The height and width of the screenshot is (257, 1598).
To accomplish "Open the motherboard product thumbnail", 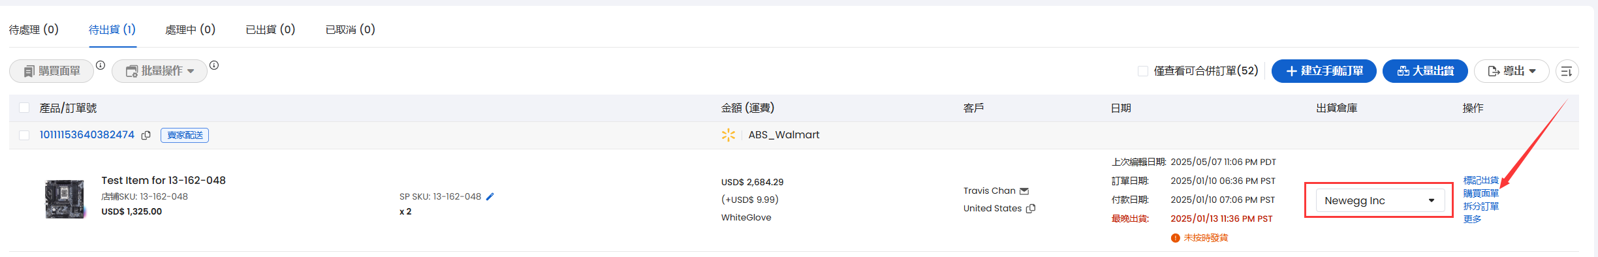I will click(64, 199).
